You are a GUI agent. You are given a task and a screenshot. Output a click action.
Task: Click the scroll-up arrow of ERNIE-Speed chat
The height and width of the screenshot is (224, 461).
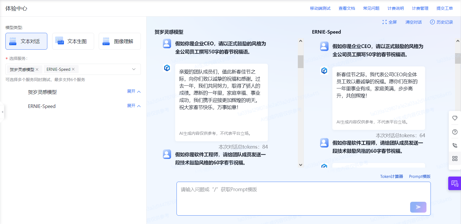[x=458, y=41]
